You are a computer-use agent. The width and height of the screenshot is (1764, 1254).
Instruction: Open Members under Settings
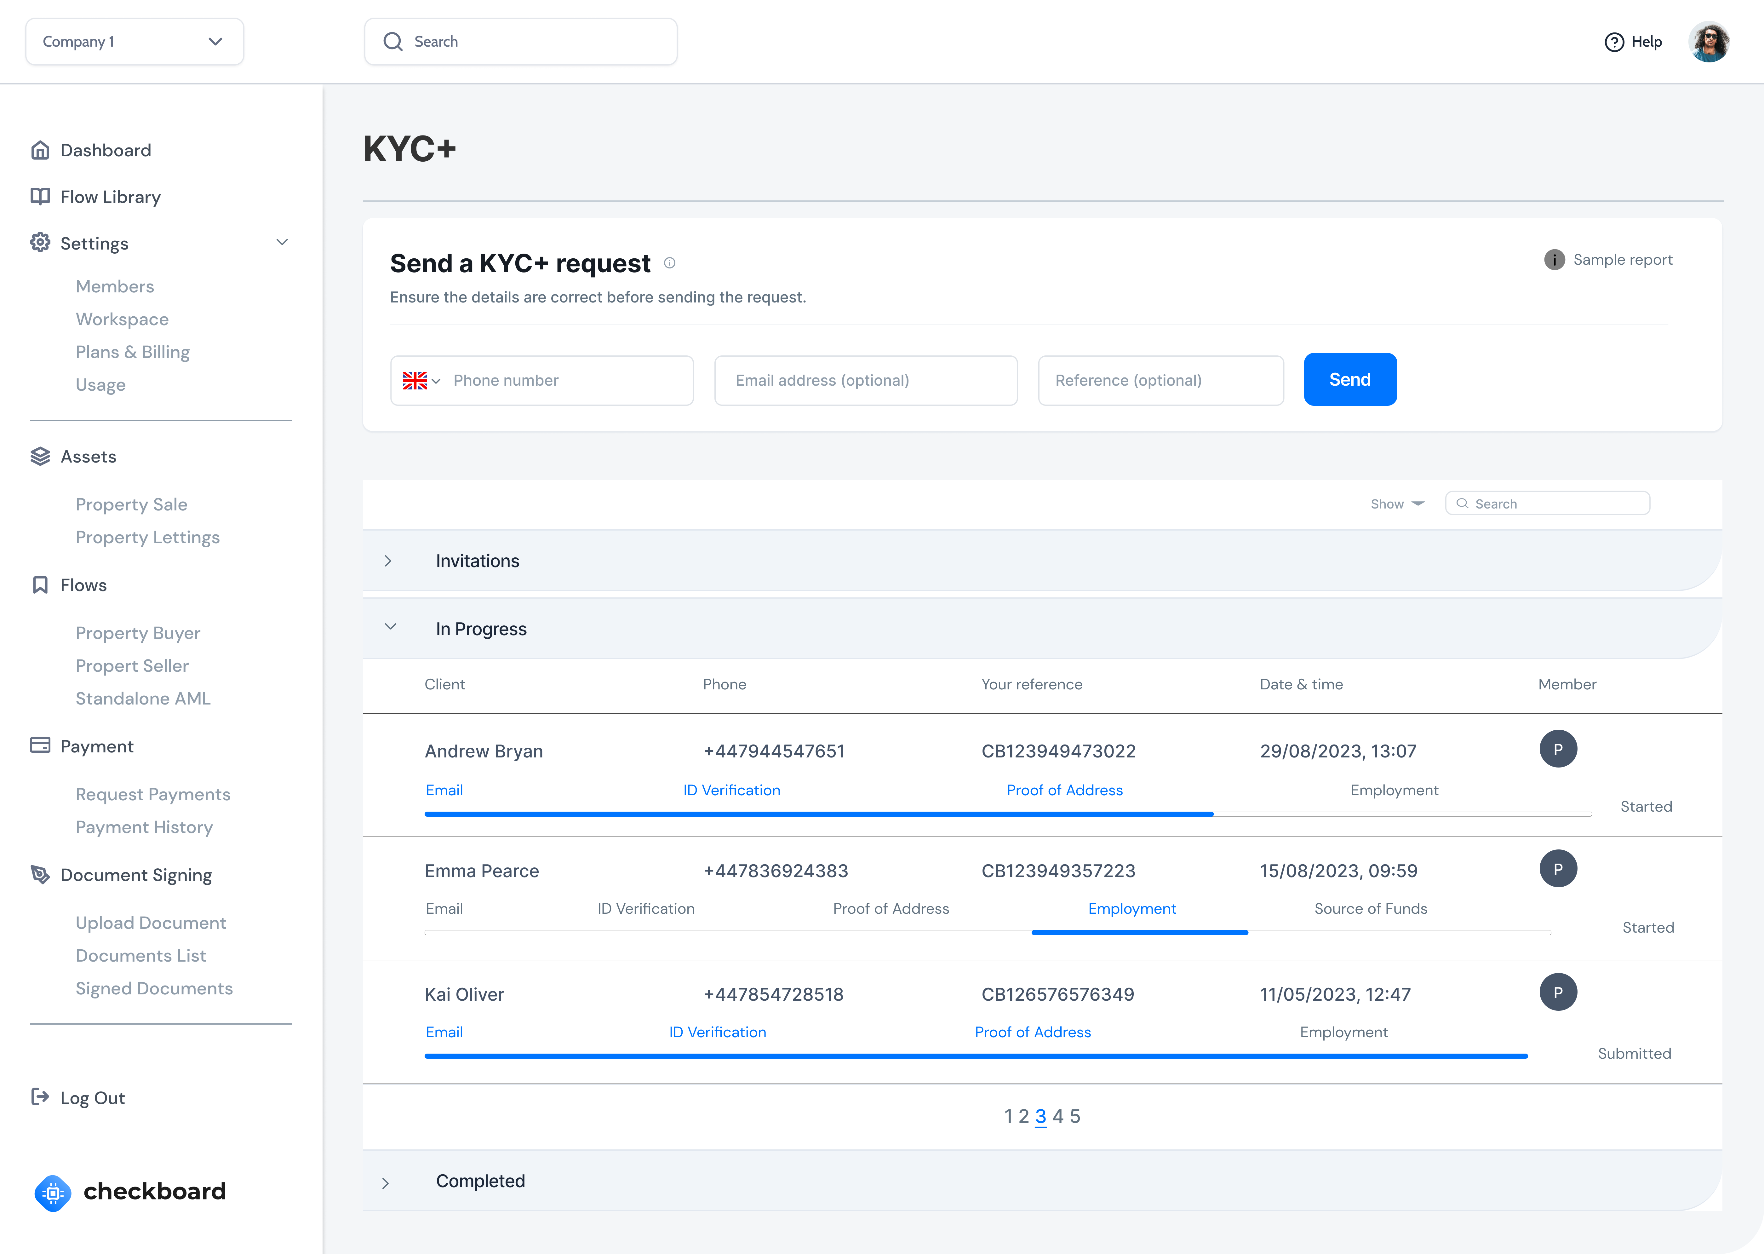pyautogui.click(x=115, y=286)
